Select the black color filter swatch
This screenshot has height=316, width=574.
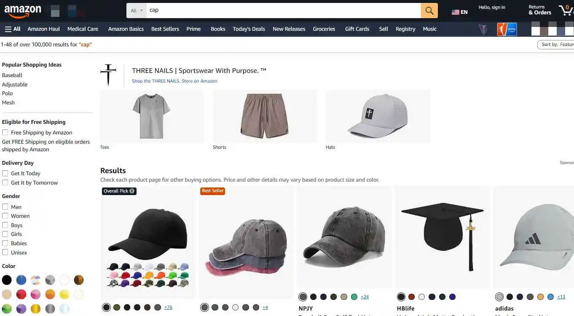[7, 280]
